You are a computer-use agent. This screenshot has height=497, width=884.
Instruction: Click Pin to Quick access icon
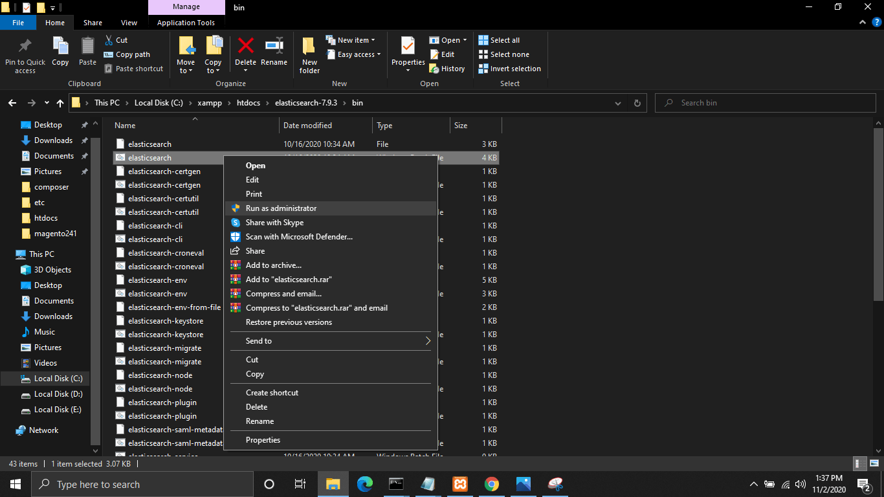[x=25, y=45]
